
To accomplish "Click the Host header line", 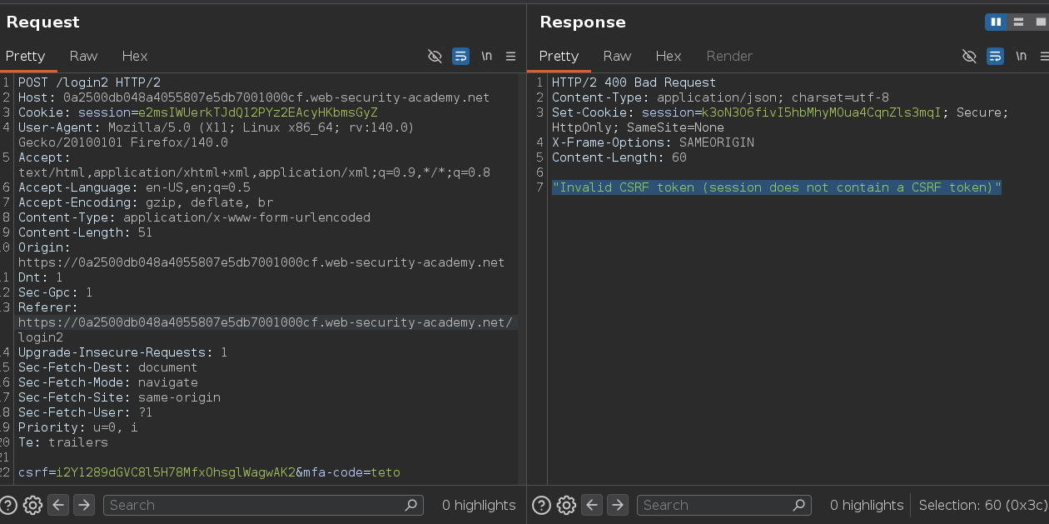I will (x=254, y=97).
